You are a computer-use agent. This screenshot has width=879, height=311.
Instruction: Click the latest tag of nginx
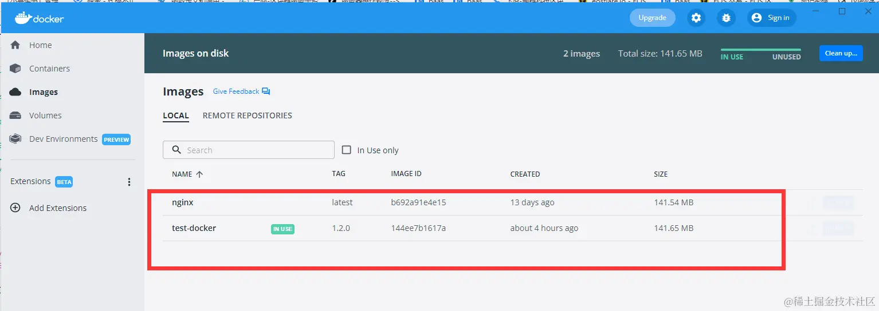342,202
